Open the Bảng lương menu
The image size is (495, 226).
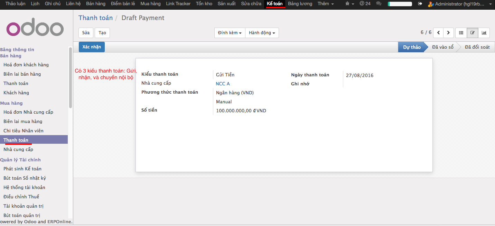[300, 4]
